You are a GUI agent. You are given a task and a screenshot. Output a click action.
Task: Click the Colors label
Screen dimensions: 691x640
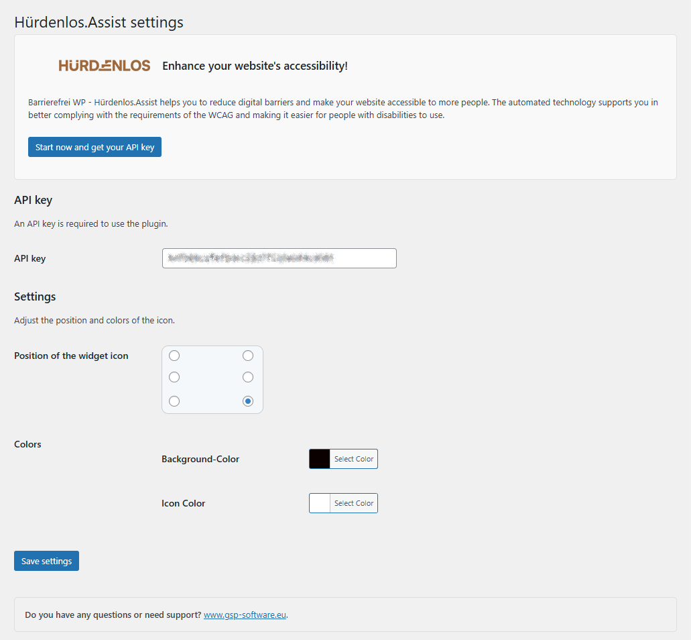tap(27, 443)
